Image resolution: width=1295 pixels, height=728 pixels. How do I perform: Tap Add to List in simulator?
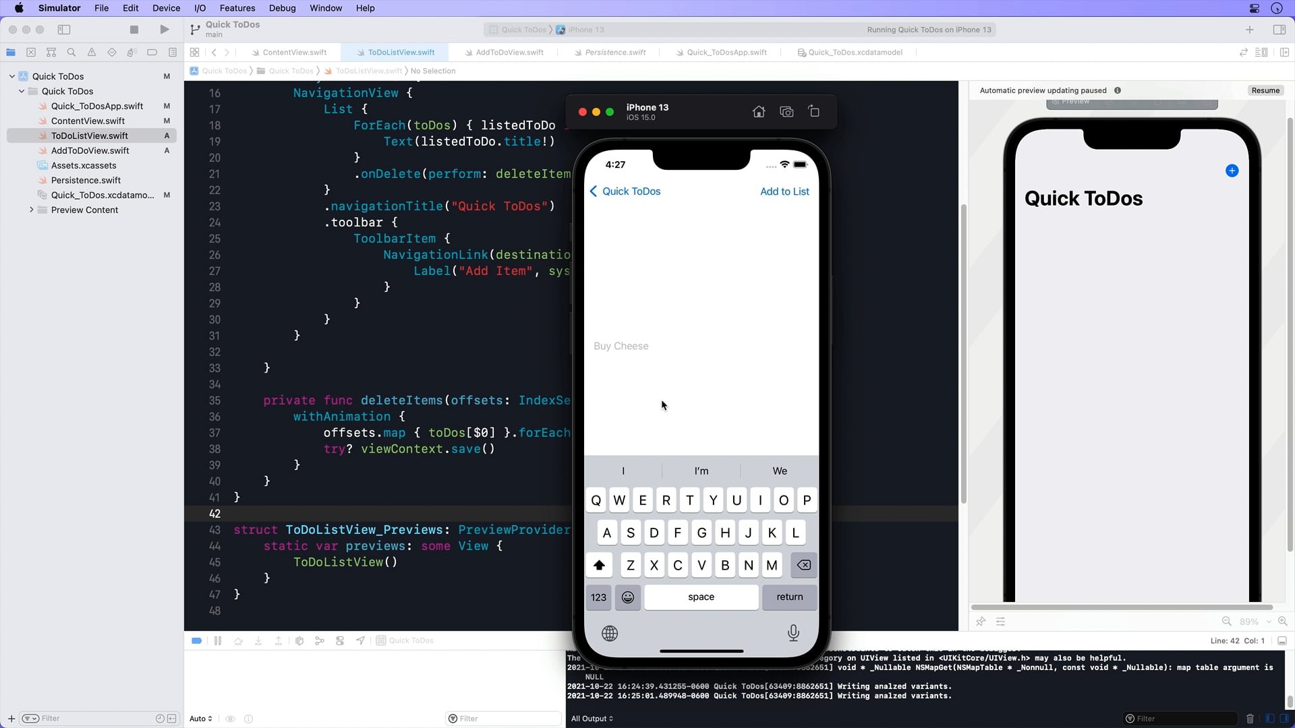point(784,191)
